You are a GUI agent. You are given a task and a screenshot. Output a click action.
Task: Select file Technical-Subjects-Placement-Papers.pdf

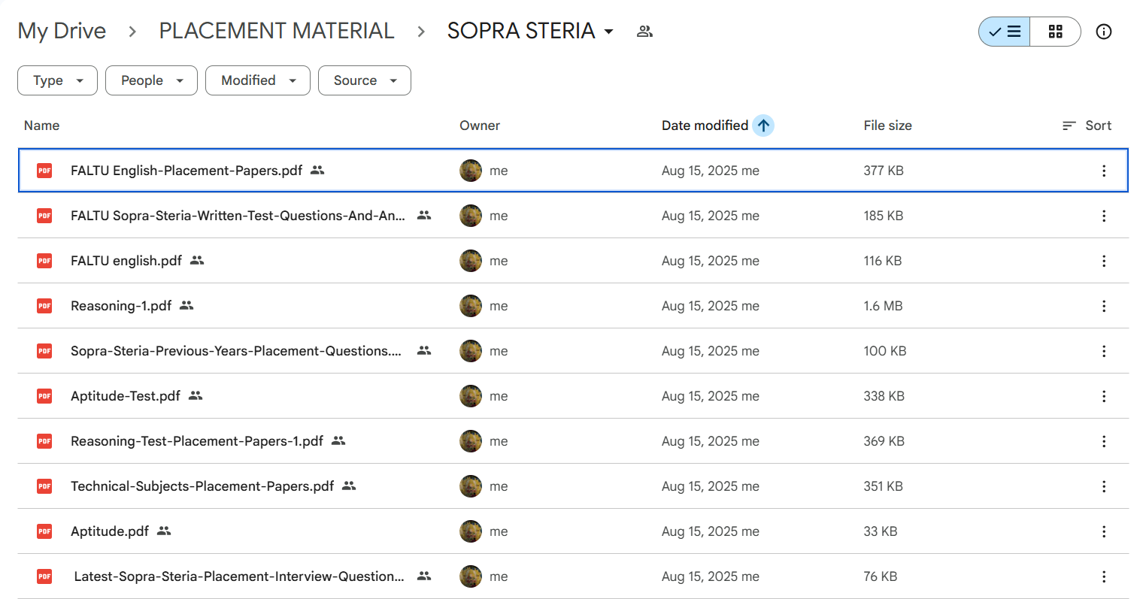(x=573, y=486)
